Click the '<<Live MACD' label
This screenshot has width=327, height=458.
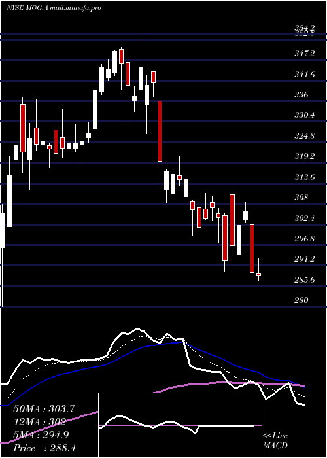(275, 441)
